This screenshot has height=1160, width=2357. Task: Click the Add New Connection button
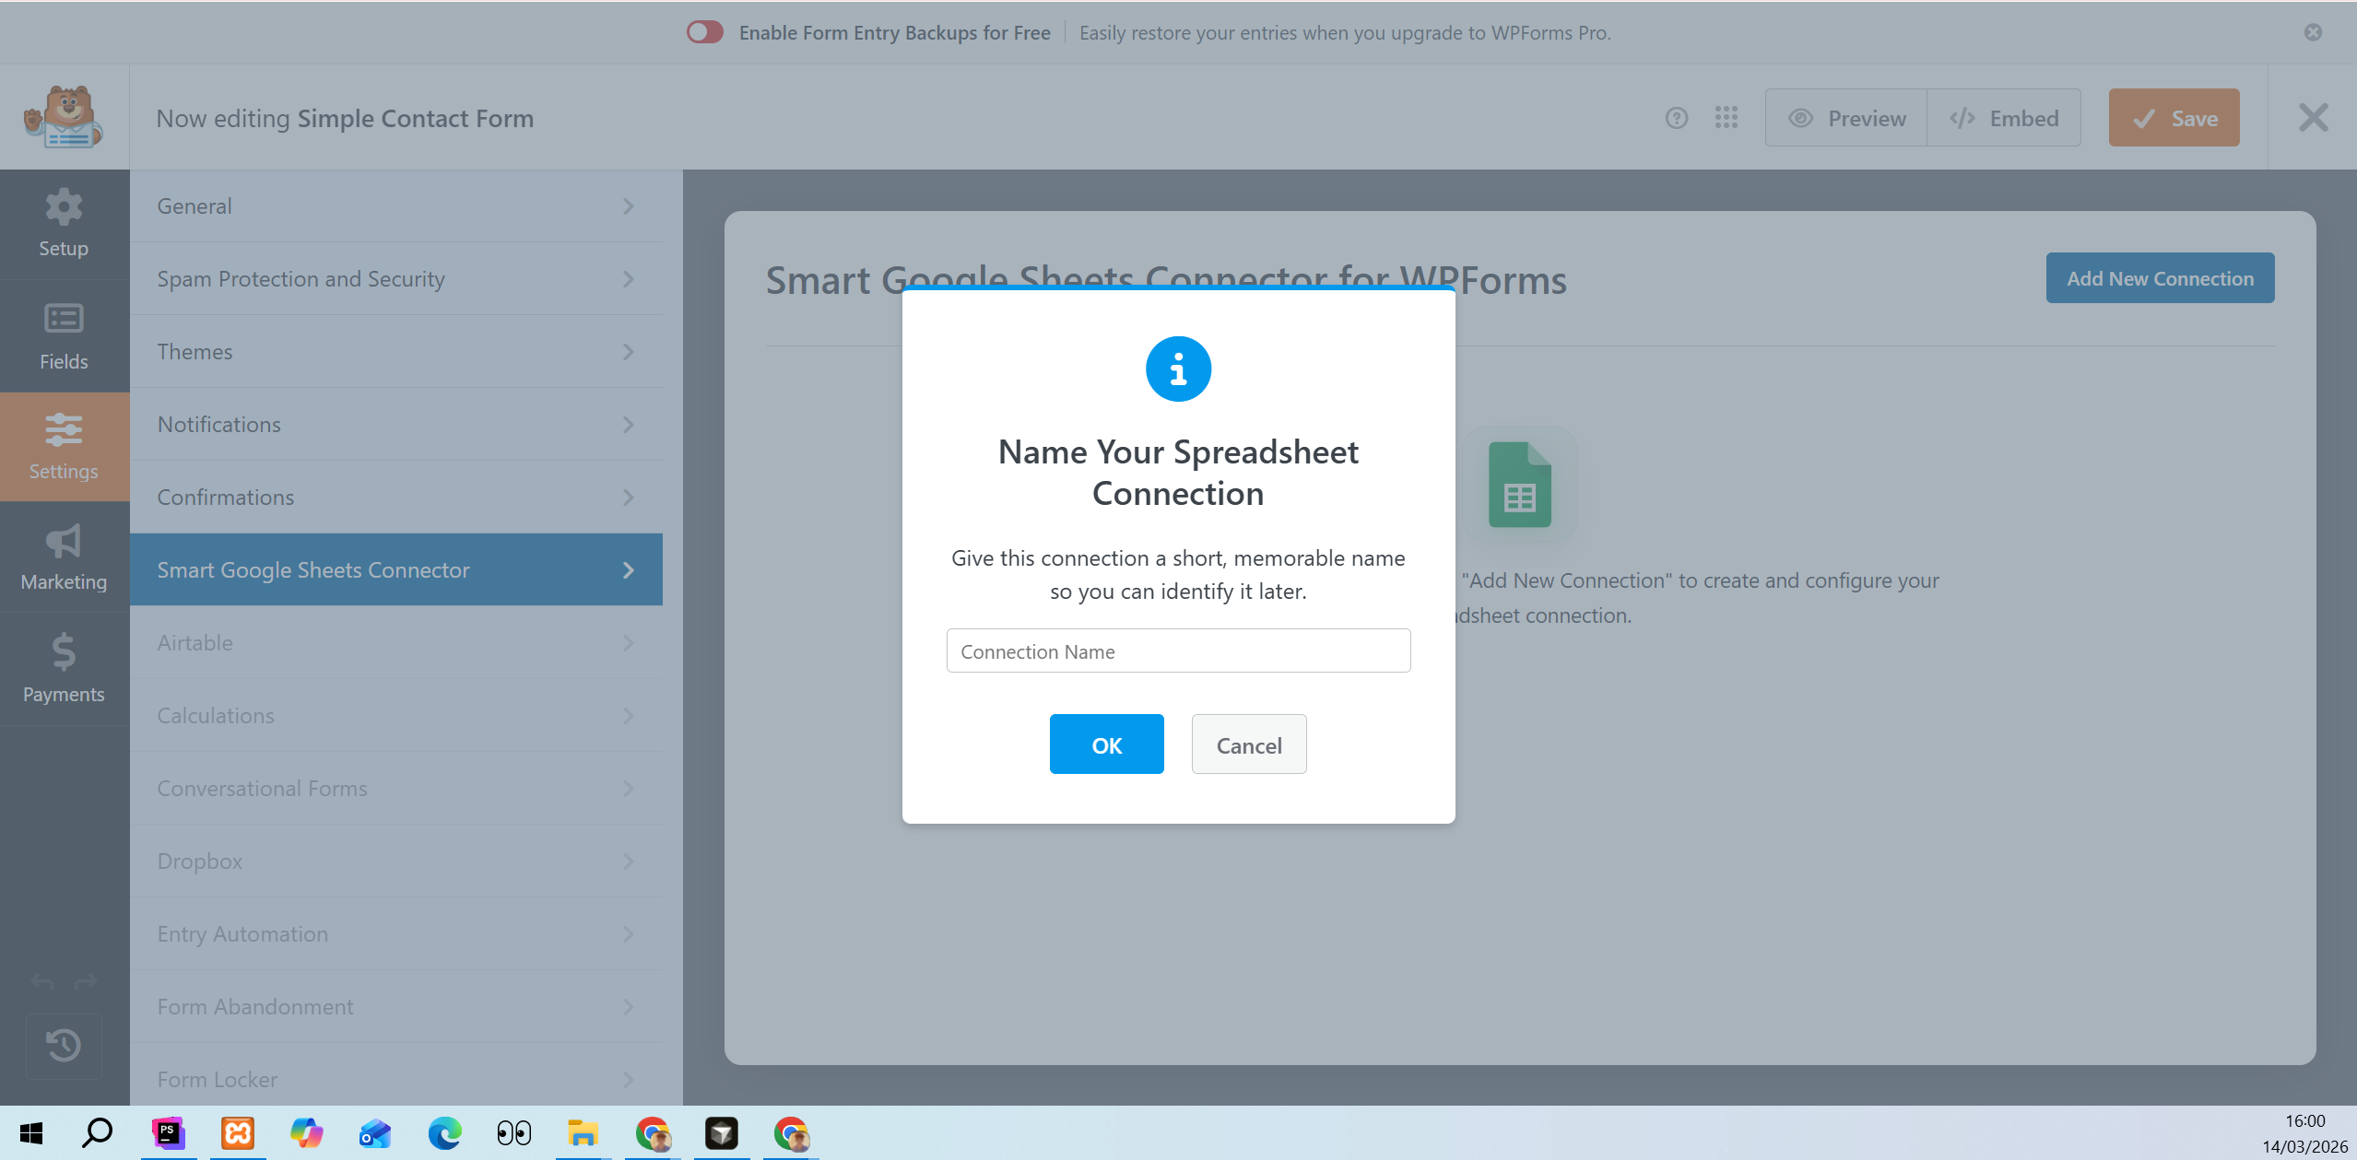click(x=2160, y=278)
